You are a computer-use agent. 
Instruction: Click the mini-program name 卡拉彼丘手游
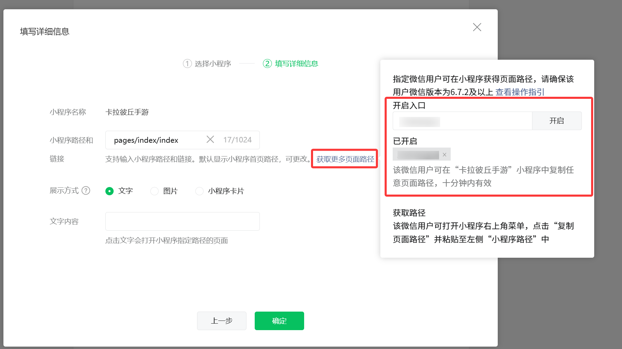point(127,112)
